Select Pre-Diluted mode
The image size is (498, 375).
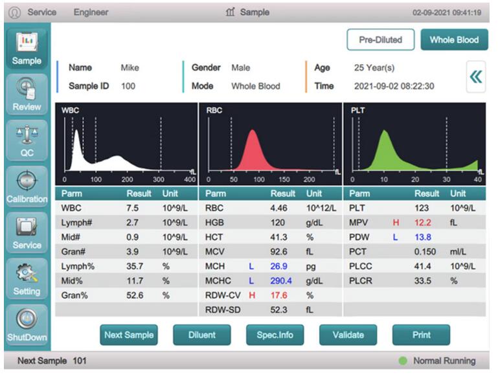click(380, 40)
